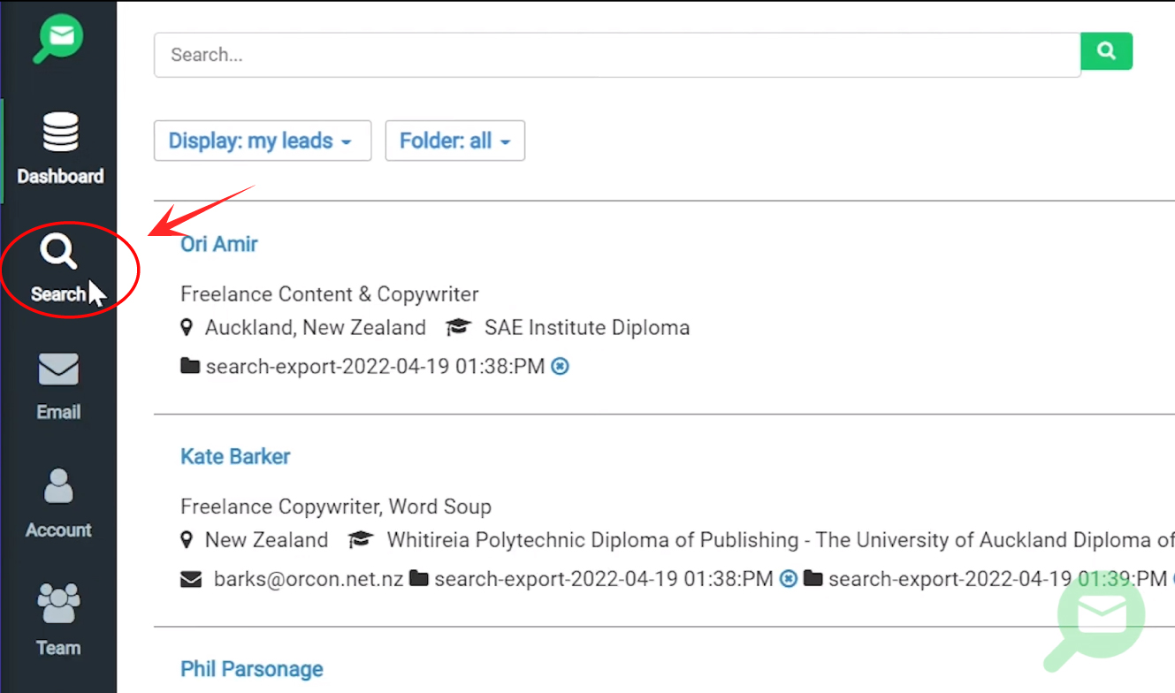Image resolution: width=1175 pixels, height=693 pixels.
Task: Click the folder icon in Ori Amir's entry
Action: (x=189, y=366)
